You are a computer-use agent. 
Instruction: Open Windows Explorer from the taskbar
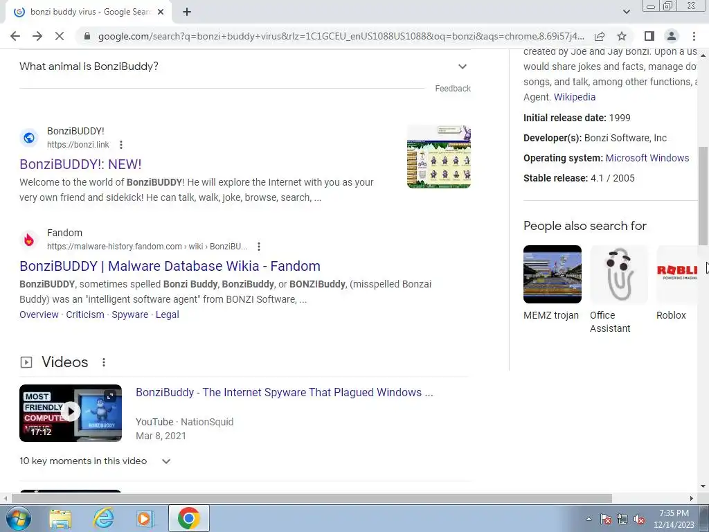(60, 518)
